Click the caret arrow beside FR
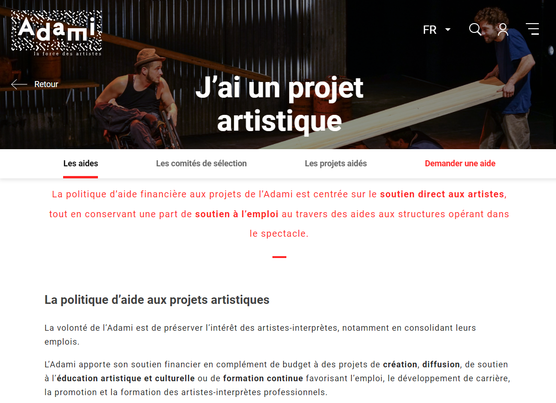 point(448,30)
